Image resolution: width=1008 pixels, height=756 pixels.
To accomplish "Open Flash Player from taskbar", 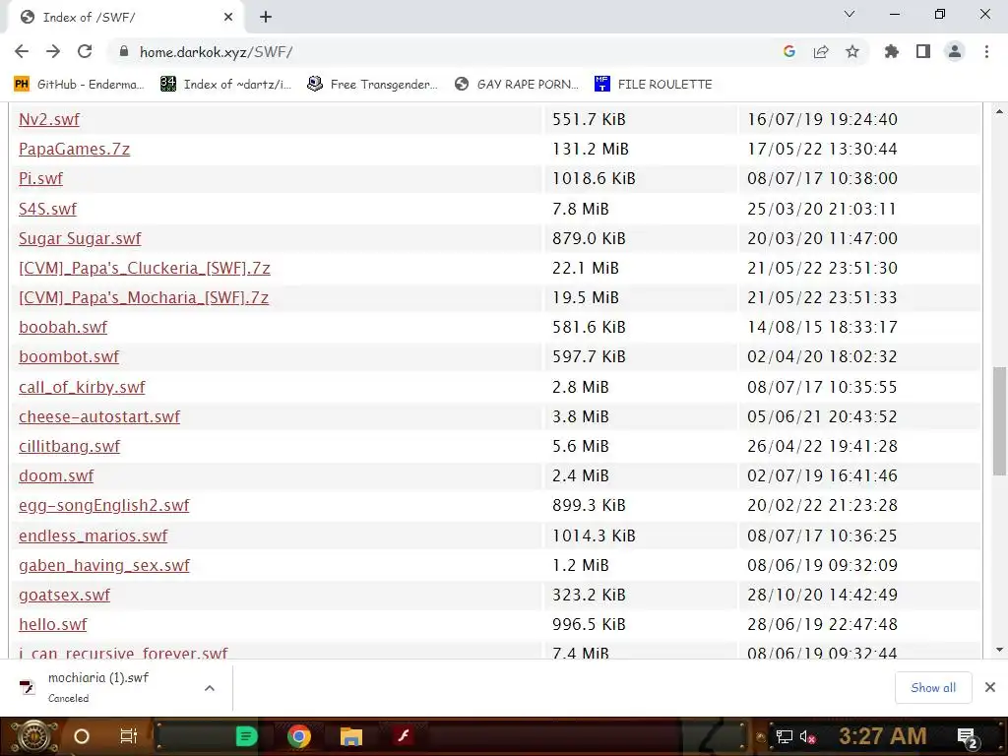I will tap(404, 736).
